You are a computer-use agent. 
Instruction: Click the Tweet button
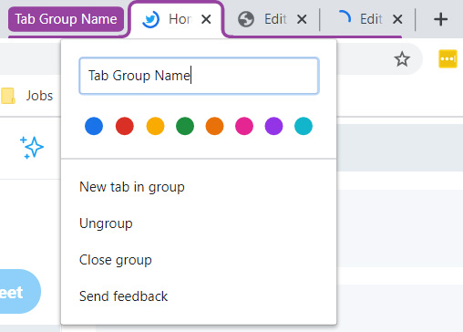[x=20, y=291]
